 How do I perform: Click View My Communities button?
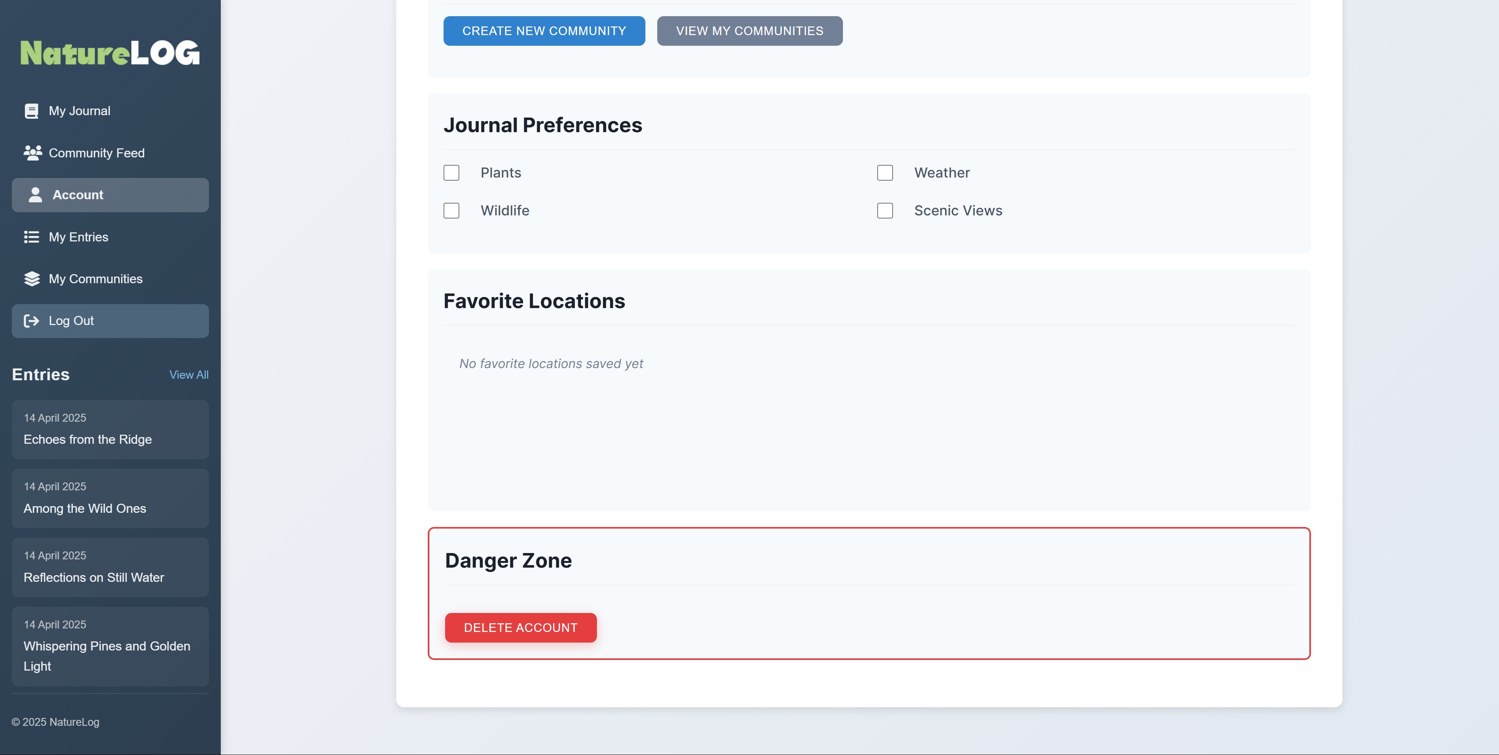pyautogui.click(x=749, y=31)
